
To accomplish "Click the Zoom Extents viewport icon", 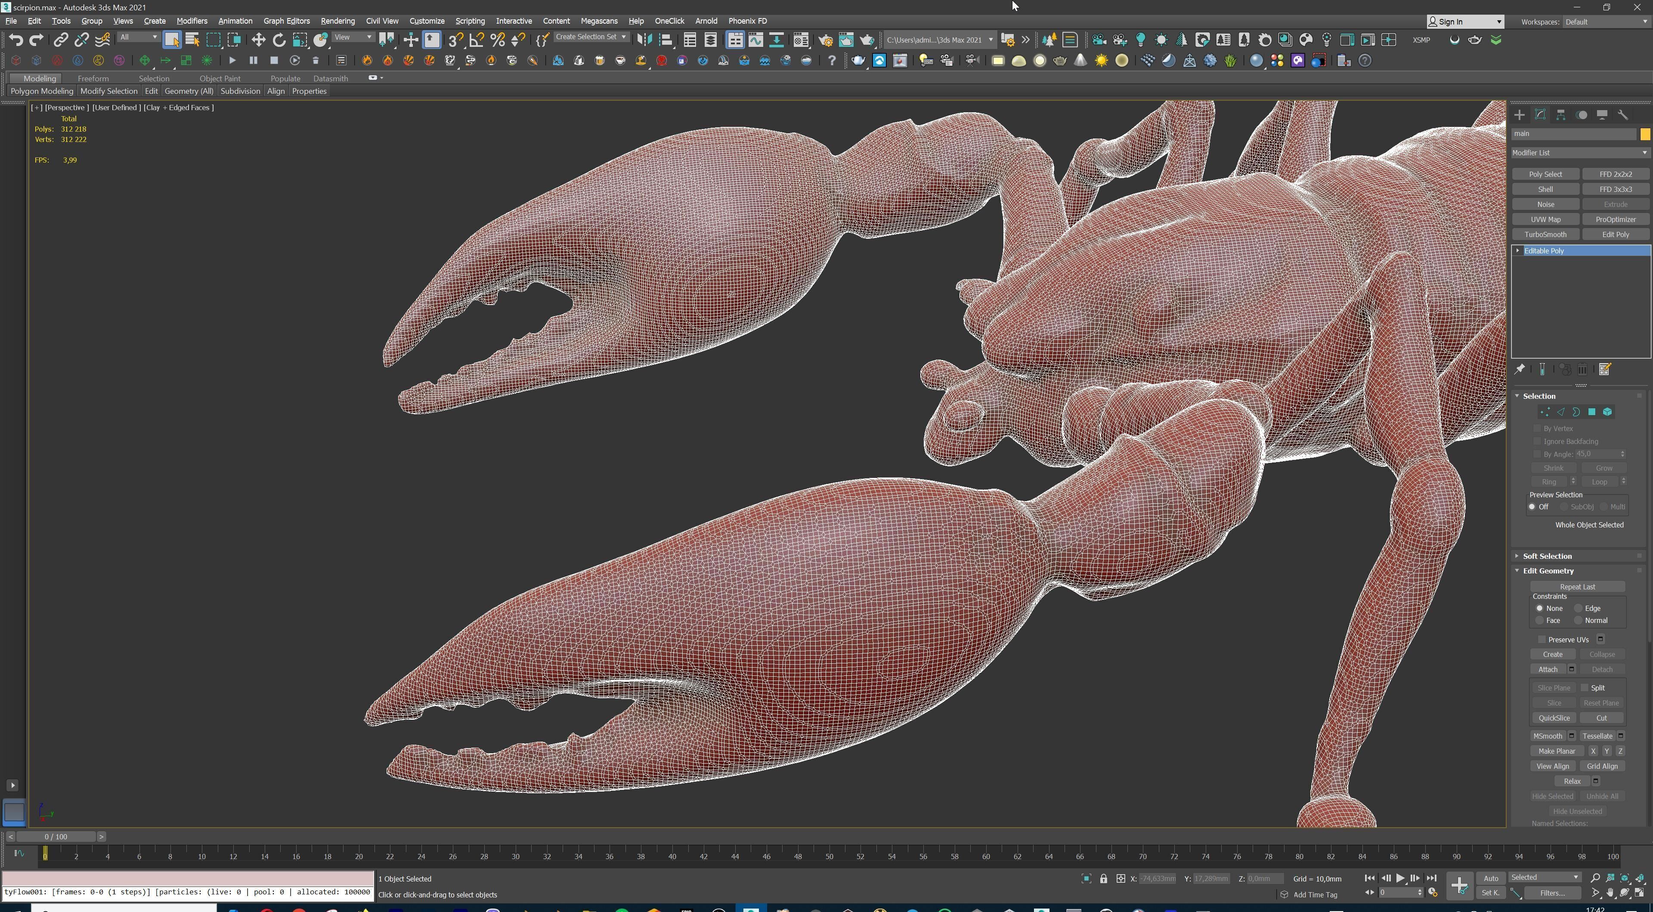I will point(1625,877).
